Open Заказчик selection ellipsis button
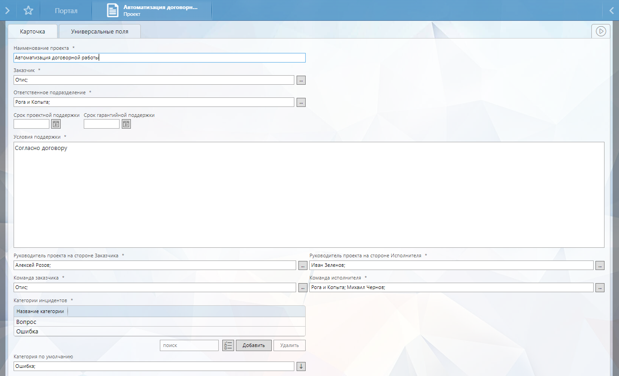The image size is (619, 376). [301, 80]
